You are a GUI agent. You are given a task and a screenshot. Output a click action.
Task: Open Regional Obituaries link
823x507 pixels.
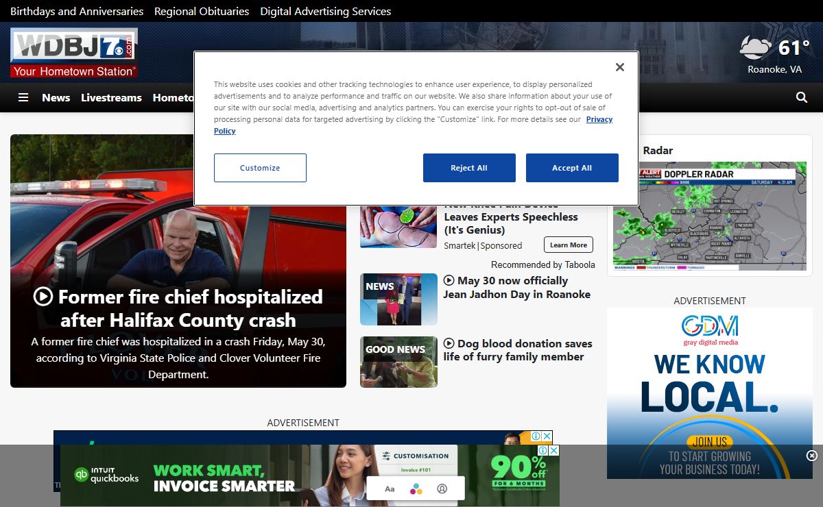tap(202, 11)
